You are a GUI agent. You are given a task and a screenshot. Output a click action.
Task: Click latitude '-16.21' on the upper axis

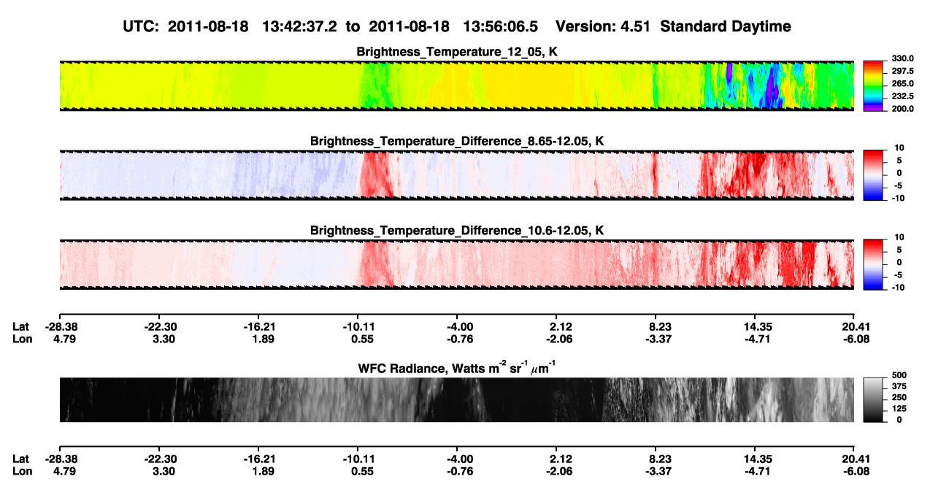tap(259, 327)
